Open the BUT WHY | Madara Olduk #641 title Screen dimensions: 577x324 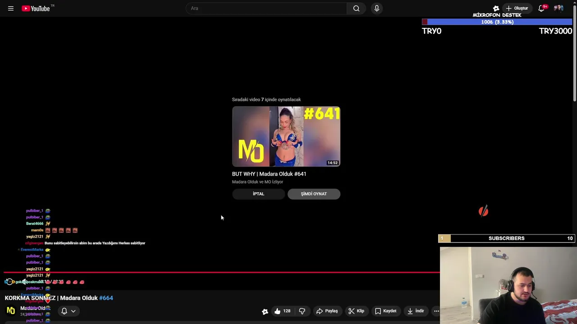(269, 174)
